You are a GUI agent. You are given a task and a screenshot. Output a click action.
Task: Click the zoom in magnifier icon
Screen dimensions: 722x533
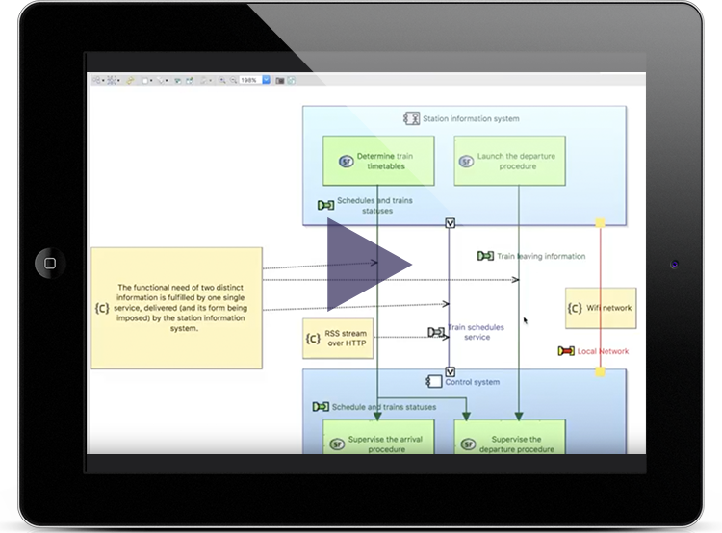(x=222, y=81)
